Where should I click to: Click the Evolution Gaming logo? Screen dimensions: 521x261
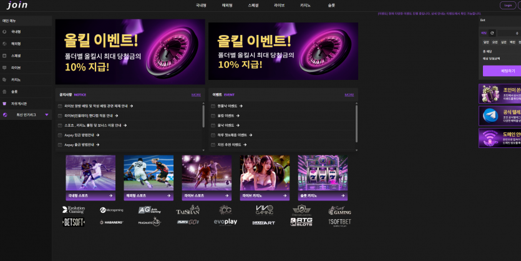(x=74, y=210)
